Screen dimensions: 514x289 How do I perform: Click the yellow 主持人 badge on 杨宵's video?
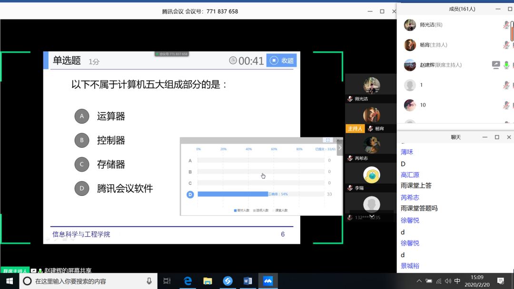[355, 128]
